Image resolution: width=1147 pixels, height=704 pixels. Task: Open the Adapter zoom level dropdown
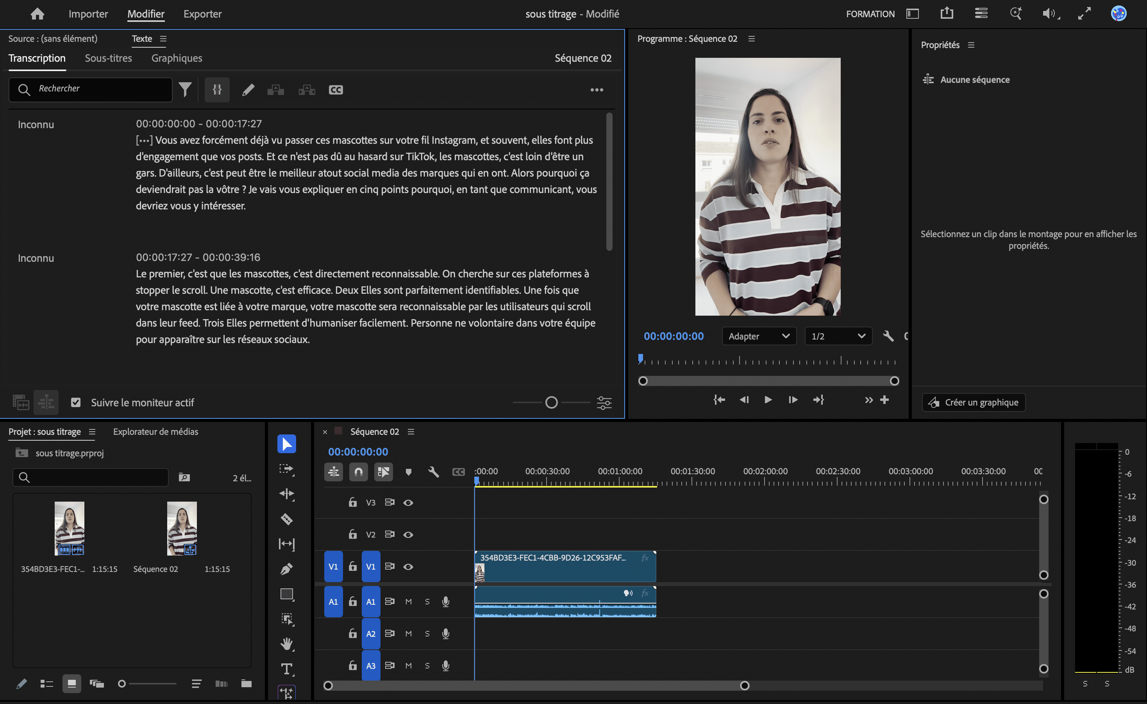coord(759,336)
